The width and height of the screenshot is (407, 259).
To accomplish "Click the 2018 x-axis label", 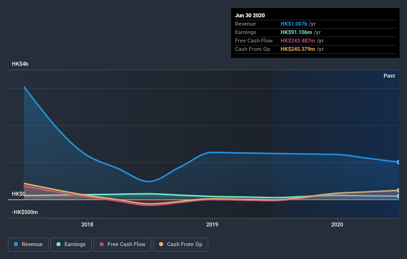I will (87, 224).
